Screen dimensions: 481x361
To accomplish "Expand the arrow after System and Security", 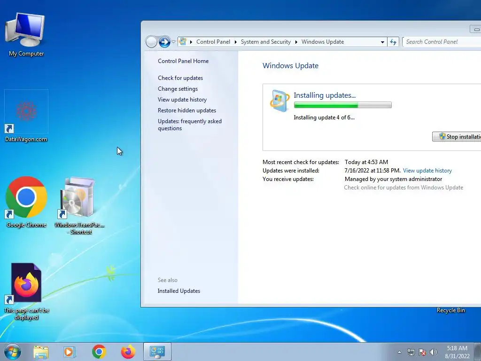I will (296, 42).
